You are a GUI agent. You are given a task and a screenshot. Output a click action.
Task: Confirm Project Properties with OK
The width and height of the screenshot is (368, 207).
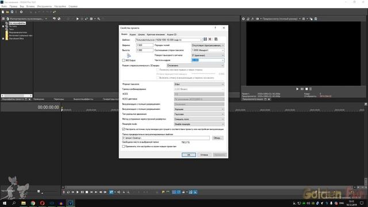tap(189, 155)
